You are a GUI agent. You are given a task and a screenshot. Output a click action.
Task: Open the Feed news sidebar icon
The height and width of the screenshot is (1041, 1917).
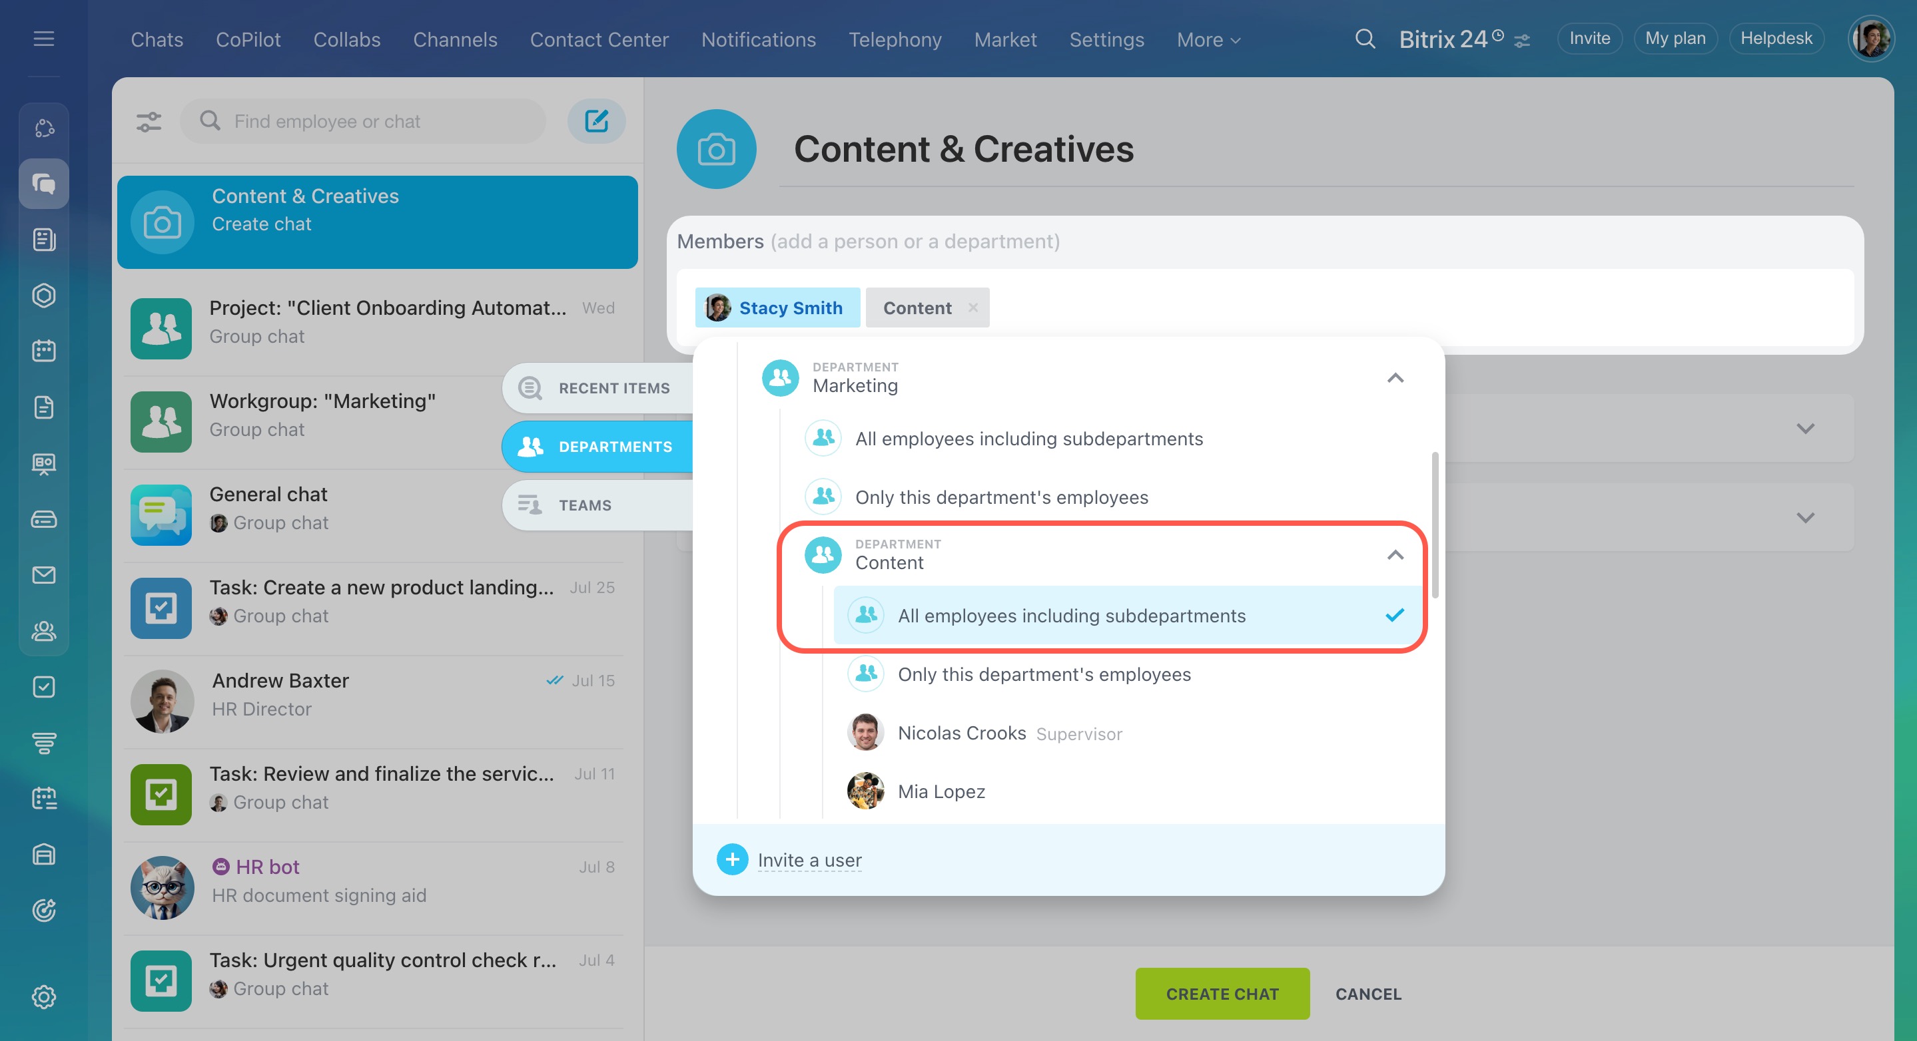[44, 240]
